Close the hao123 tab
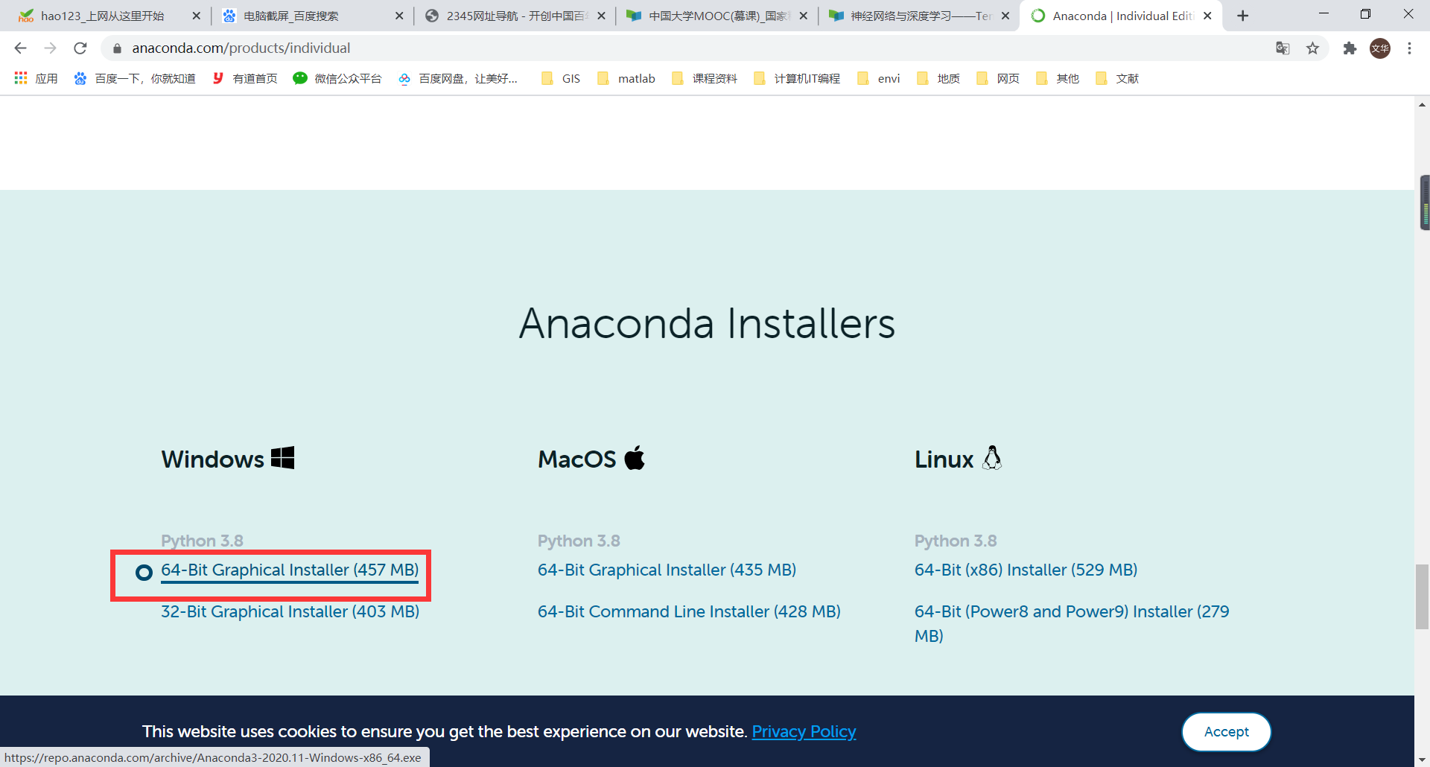Image resolution: width=1430 pixels, height=767 pixels. click(197, 16)
